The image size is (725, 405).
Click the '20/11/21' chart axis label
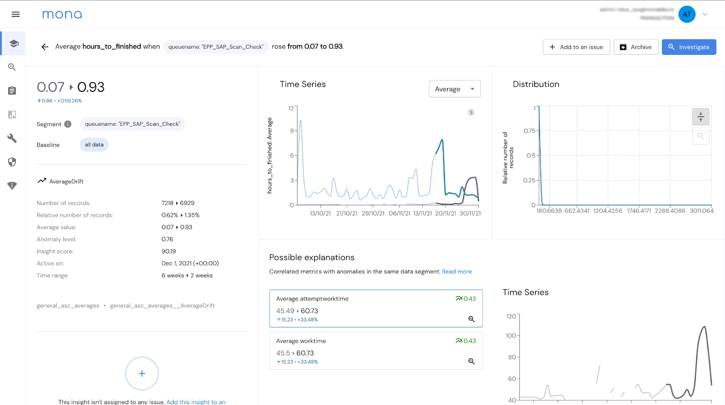(x=445, y=214)
